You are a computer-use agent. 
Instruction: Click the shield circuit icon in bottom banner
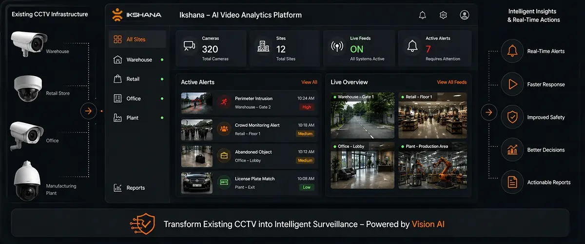[143, 224]
